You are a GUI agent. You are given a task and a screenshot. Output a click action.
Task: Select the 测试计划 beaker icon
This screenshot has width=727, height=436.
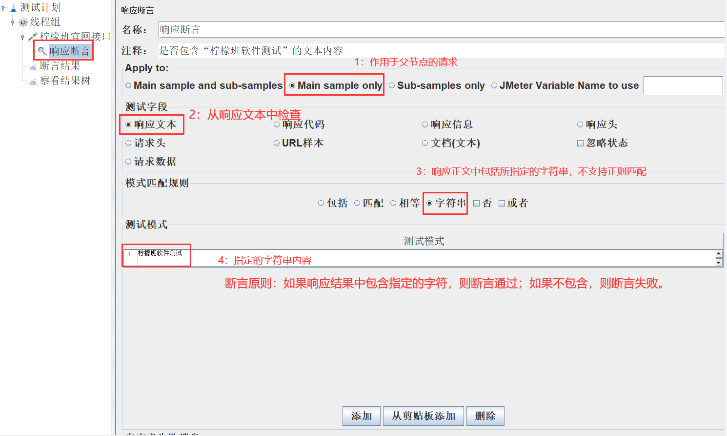coord(13,7)
